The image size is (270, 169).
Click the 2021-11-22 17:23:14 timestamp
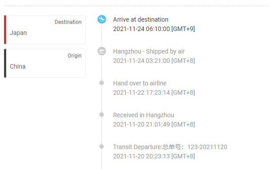[x=154, y=92]
